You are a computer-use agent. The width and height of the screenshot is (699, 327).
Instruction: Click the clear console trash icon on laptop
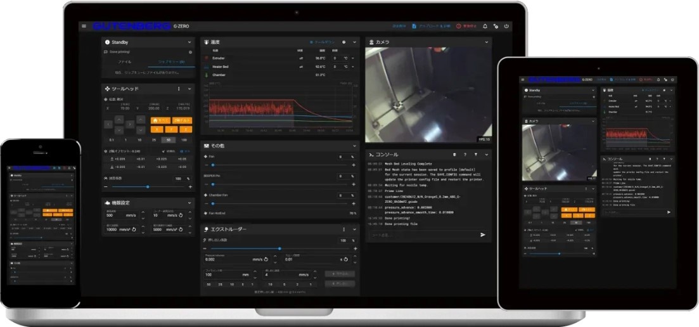click(x=454, y=154)
